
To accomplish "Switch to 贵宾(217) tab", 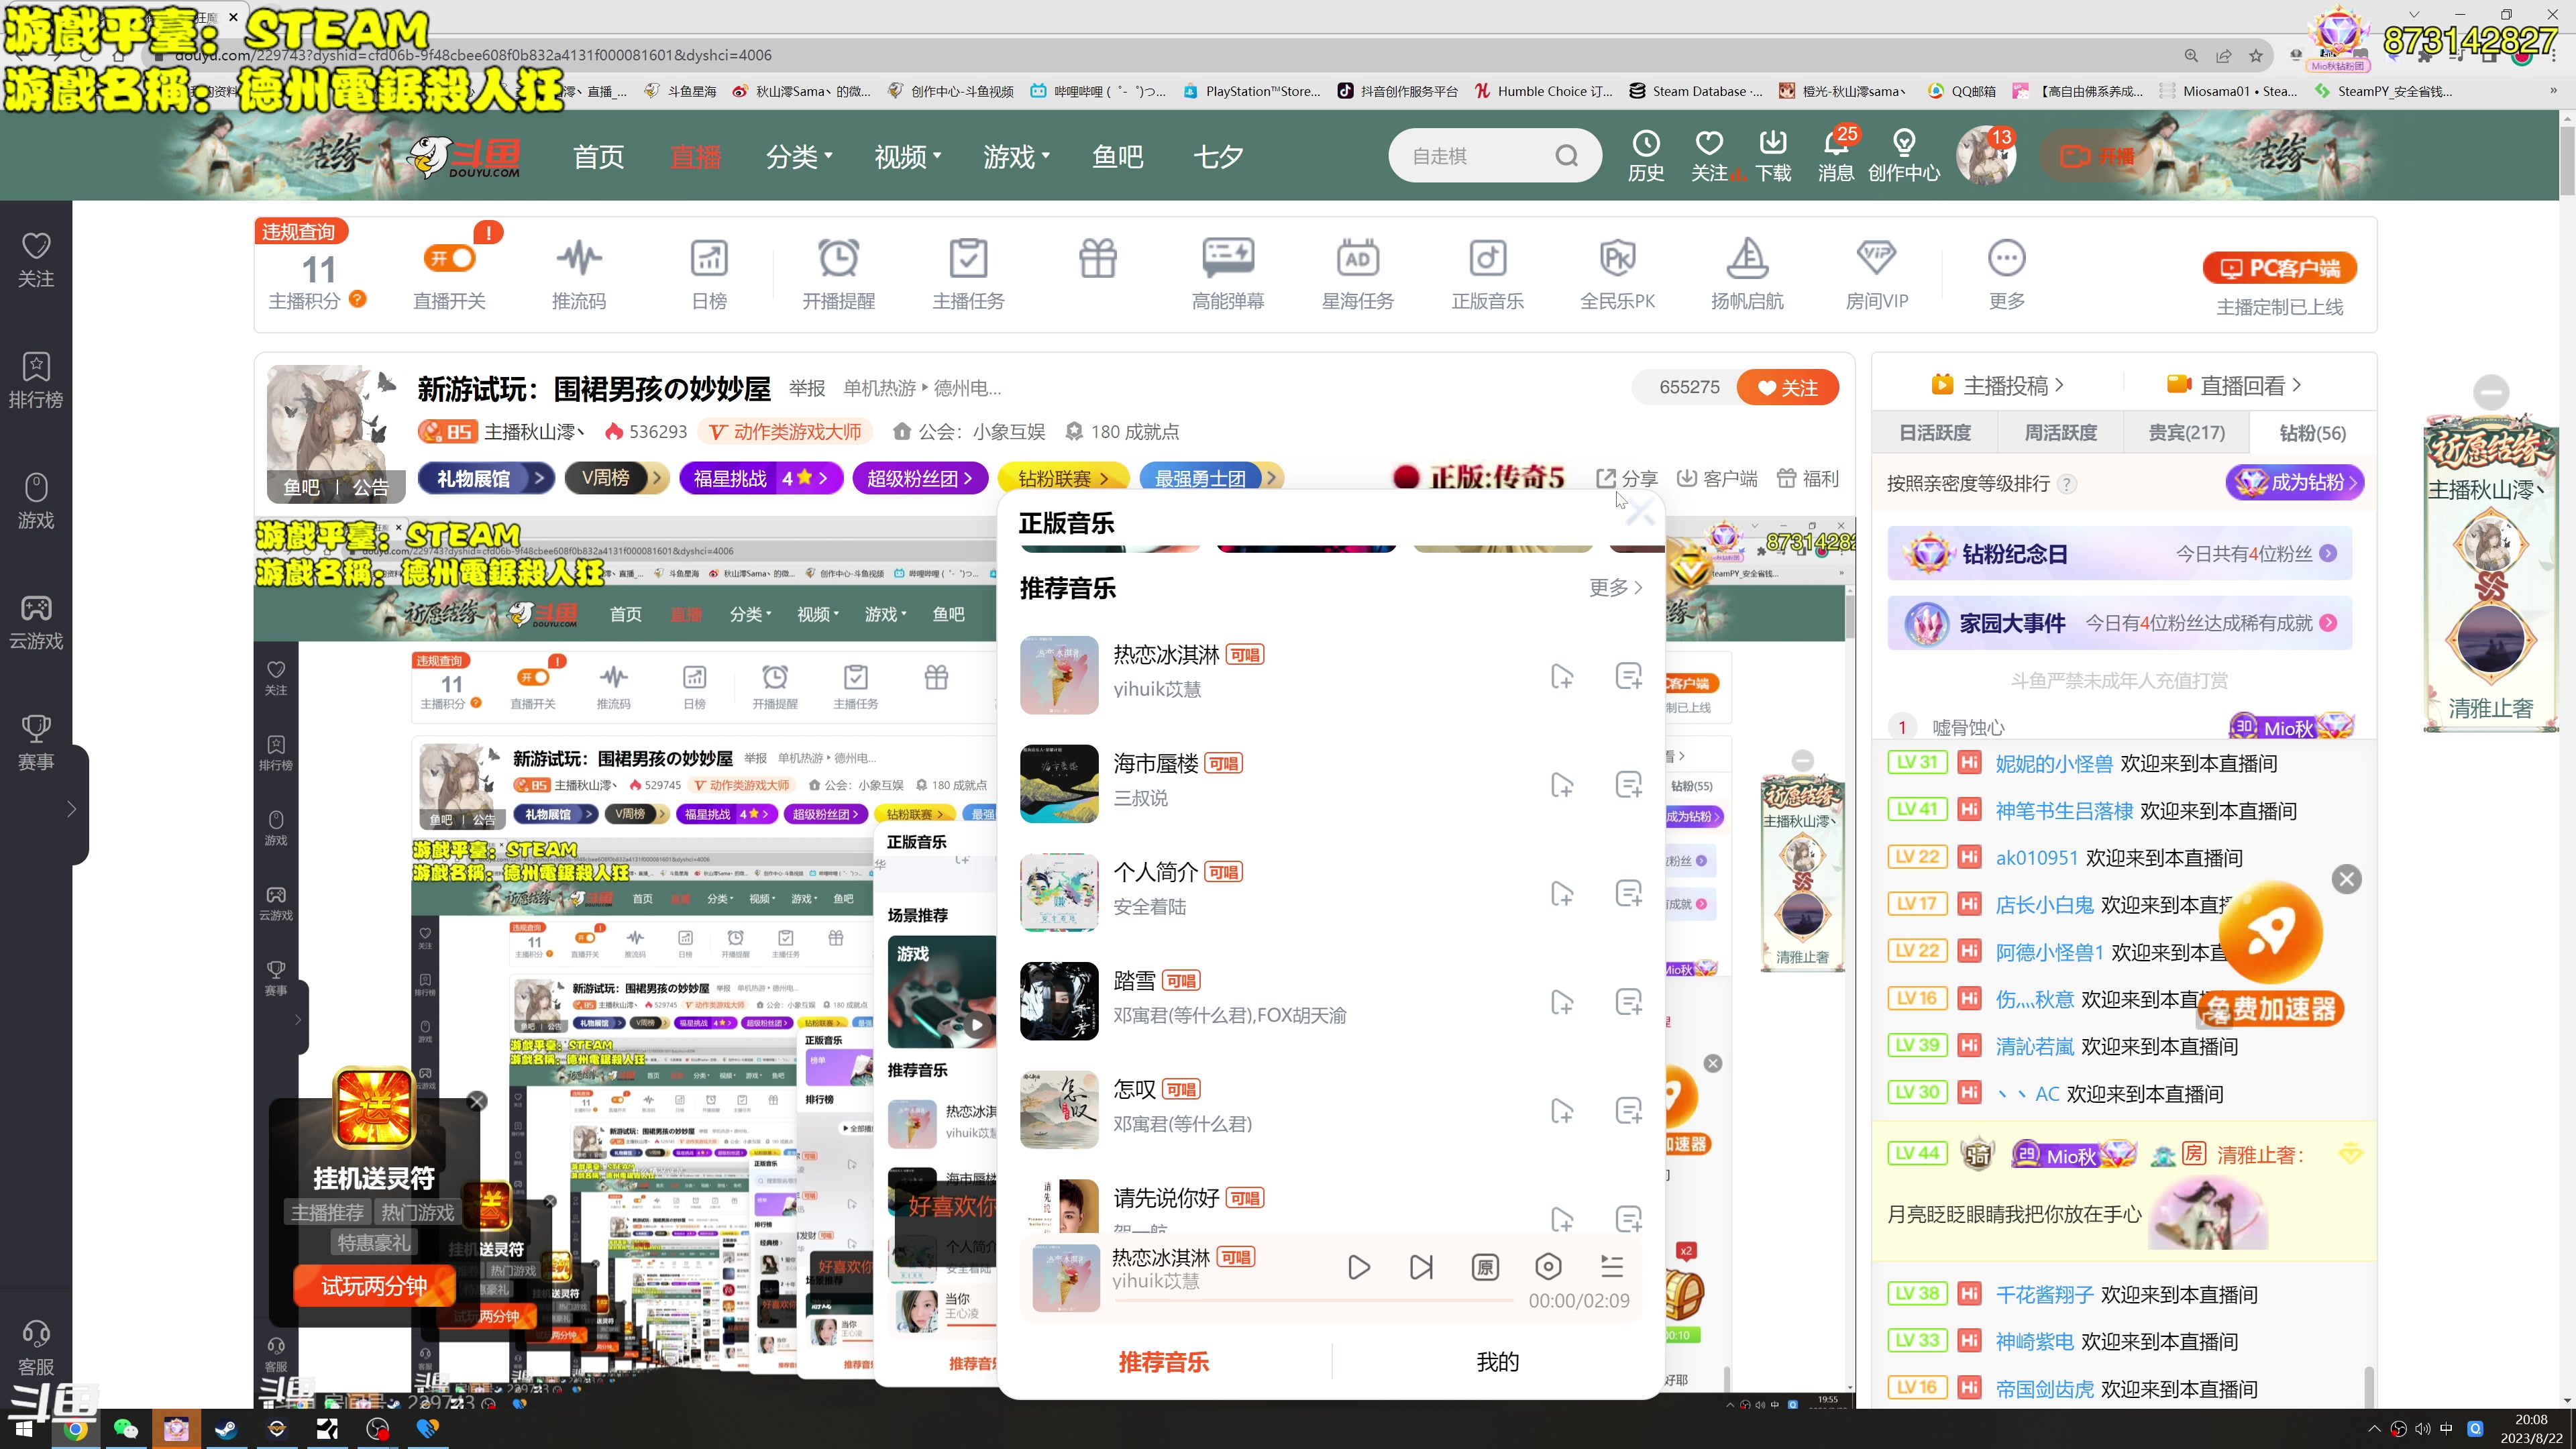I will pos(2186,433).
